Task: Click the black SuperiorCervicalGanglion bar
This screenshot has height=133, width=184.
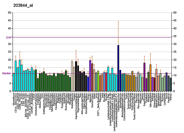Action: [x=76, y=76]
